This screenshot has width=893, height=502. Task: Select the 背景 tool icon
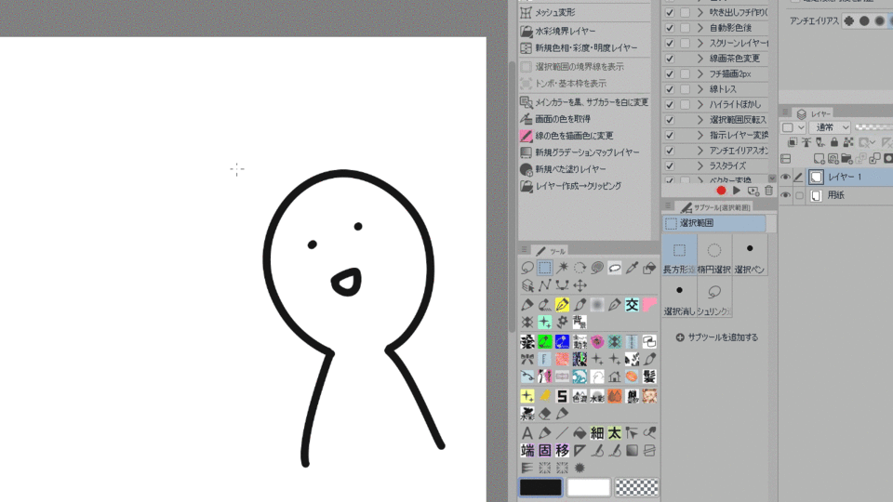tap(580, 323)
